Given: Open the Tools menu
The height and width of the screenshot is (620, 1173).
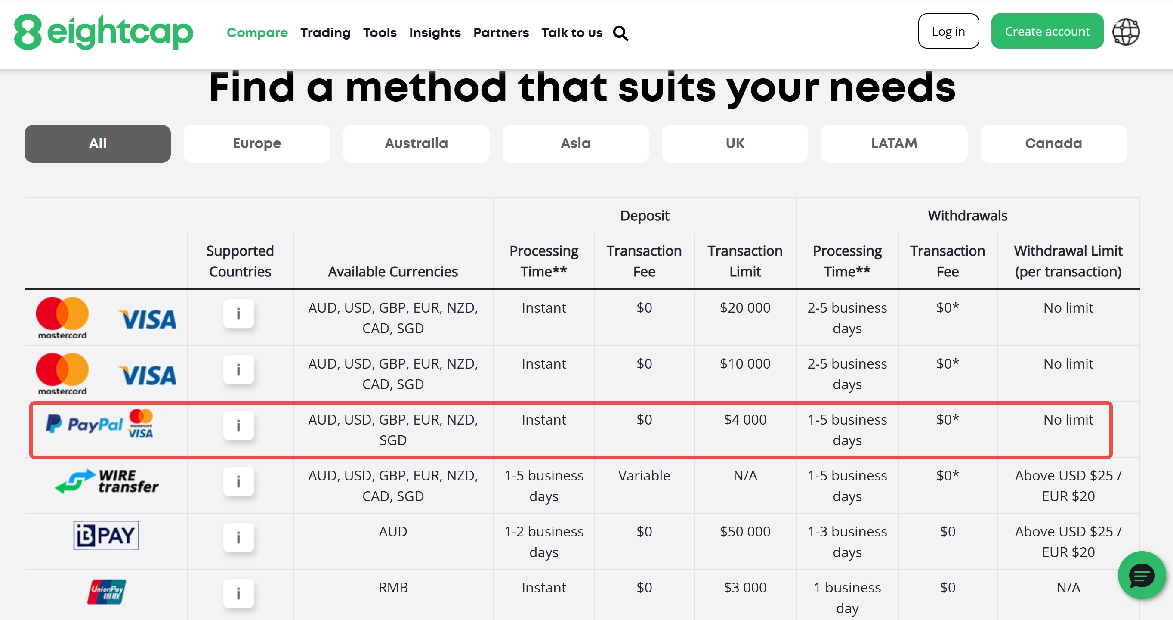Looking at the screenshot, I should (380, 33).
